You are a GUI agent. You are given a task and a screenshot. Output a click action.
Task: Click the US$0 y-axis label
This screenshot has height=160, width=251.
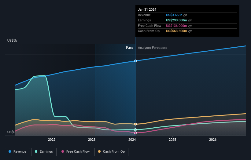click(11, 132)
